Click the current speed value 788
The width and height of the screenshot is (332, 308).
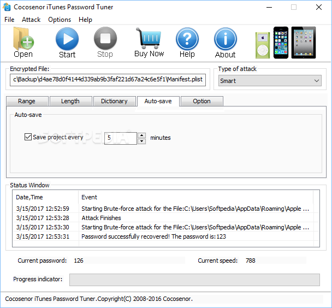pyautogui.click(x=251, y=260)
